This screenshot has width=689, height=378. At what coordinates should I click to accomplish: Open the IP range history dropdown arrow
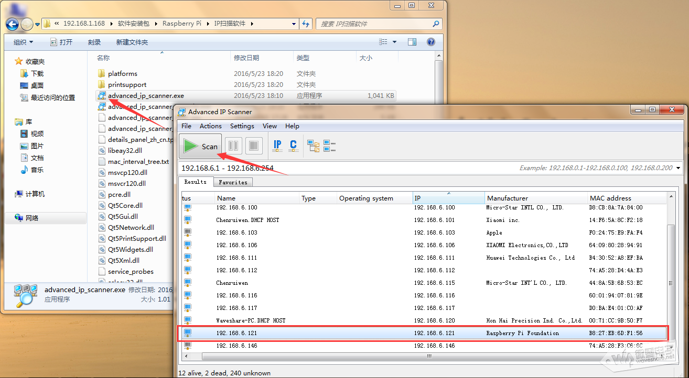coord(678,168)
